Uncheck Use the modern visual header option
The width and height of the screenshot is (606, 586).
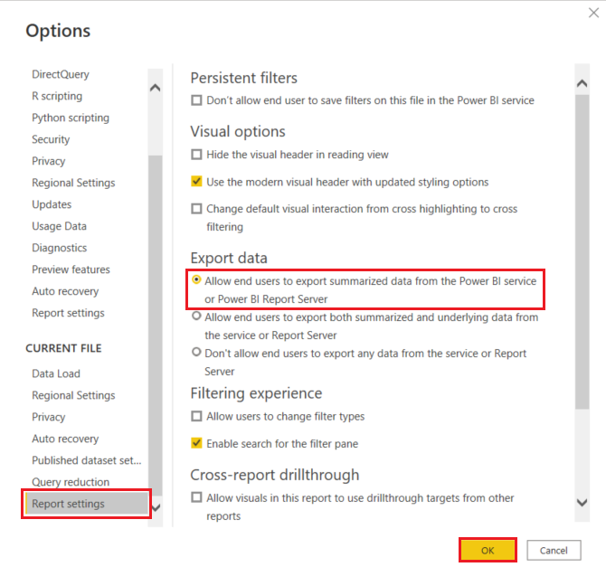196,182
